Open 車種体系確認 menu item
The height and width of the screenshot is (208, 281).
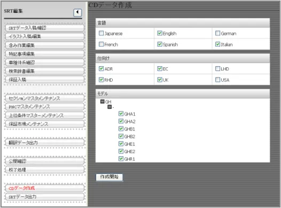[45, 62]
